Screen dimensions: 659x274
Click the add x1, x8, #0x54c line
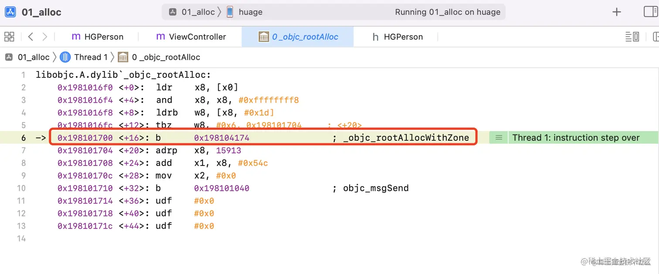click(x=163, y=163)
